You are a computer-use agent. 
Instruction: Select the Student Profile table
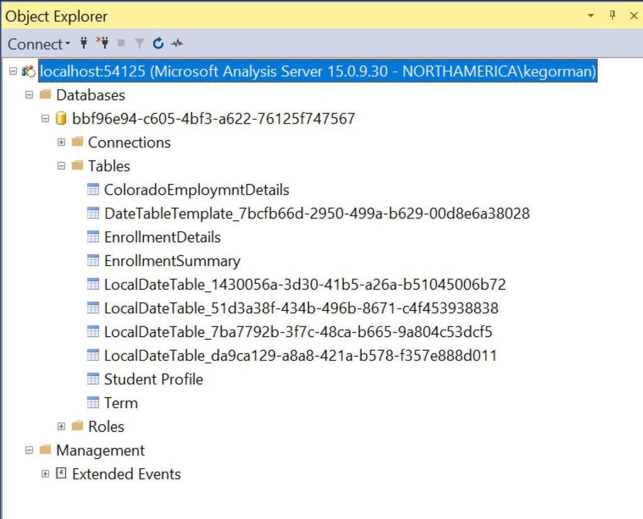(154, 379)
